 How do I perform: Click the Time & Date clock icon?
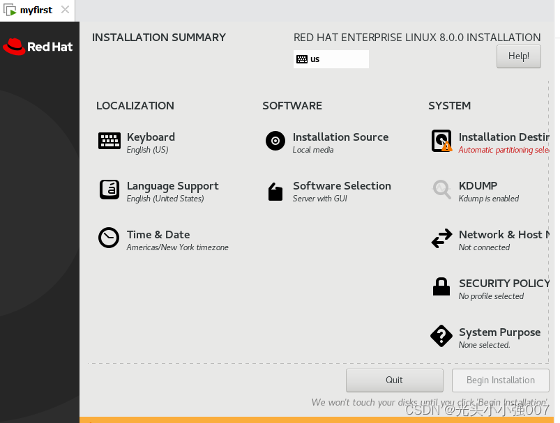pos(109,238)
